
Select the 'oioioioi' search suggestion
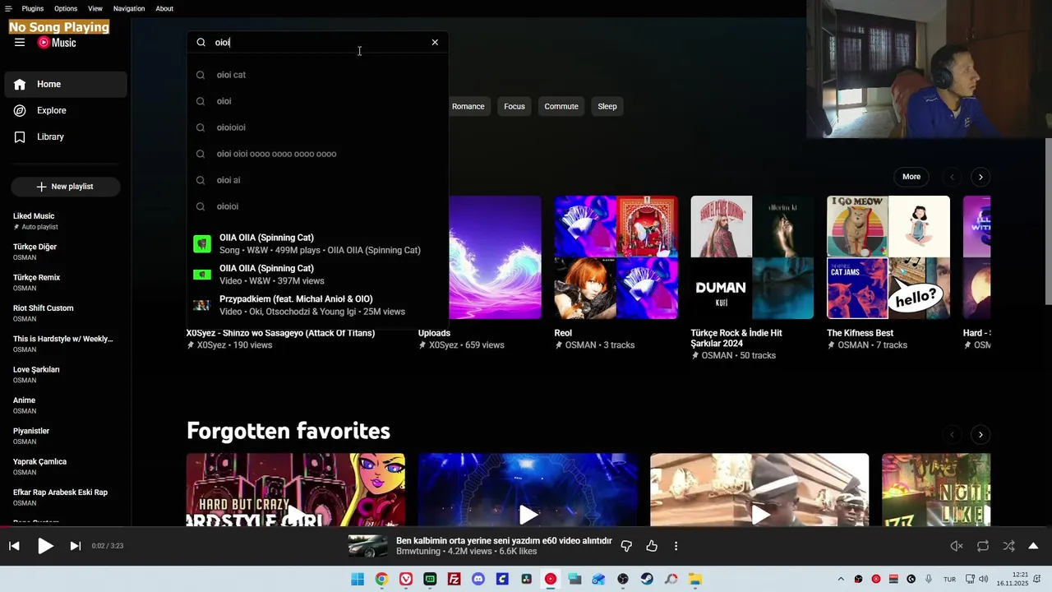317,127
